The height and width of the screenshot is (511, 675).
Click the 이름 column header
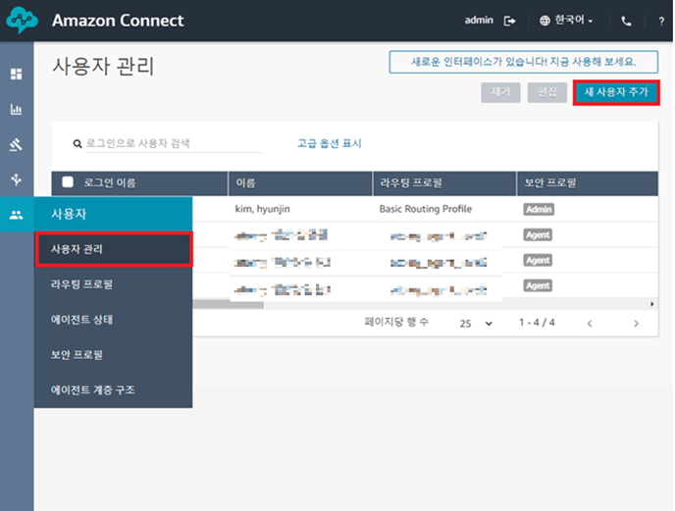[300, 183]
